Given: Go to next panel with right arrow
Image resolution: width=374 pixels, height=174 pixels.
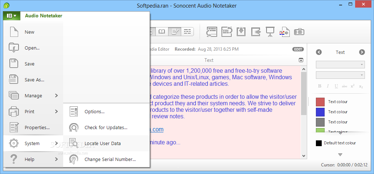Looking at the screenshot, I should pyautogui.click(x=362, y=52).
